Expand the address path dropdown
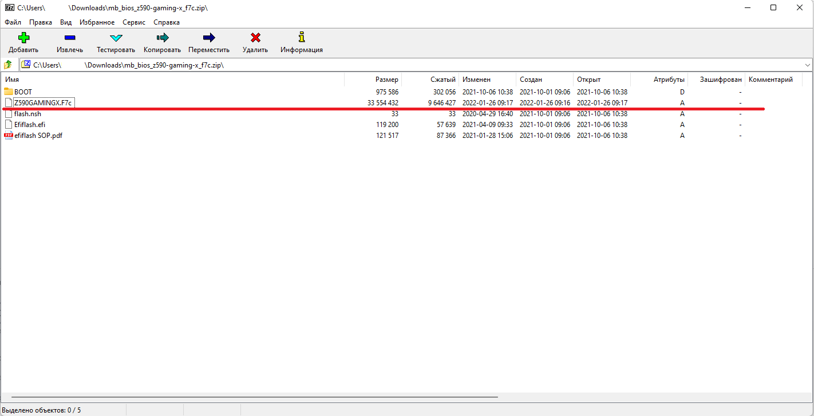 (x=807, y=65)
